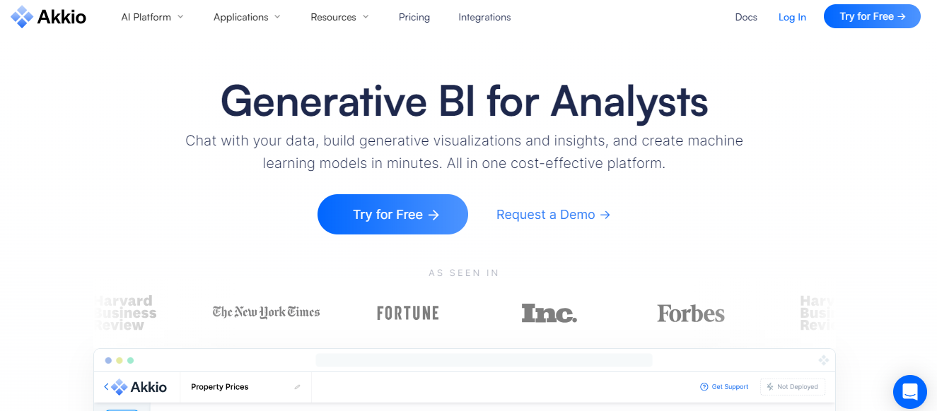This screenshot has height=411, width=937.
Task: Open the Integrations page from the navbar
Action: (x=484, y=16)
